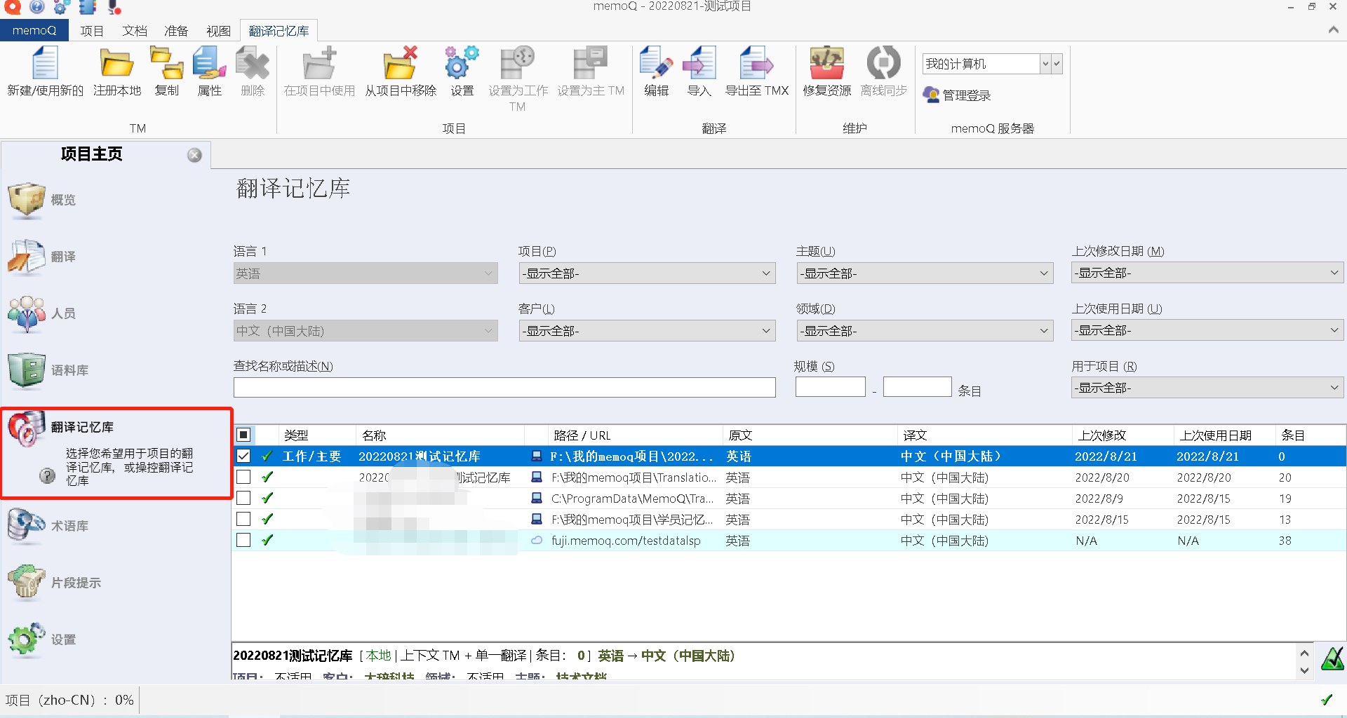Switch to the 项目 ribbon tab
Viewport: 1347px width, 718px height.
pyautogui.click(x=92, y=31)
